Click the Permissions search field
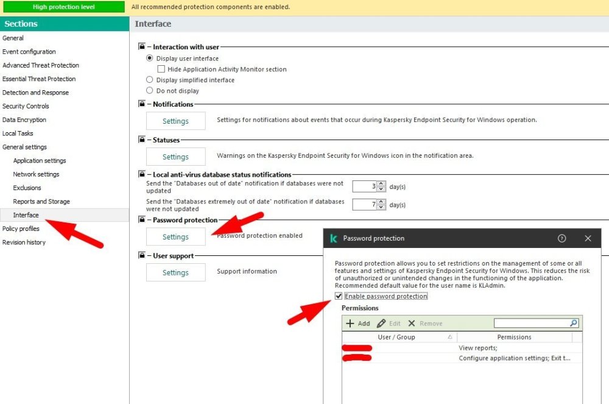This screenshot has width=609, height=404. pos(532,323)
